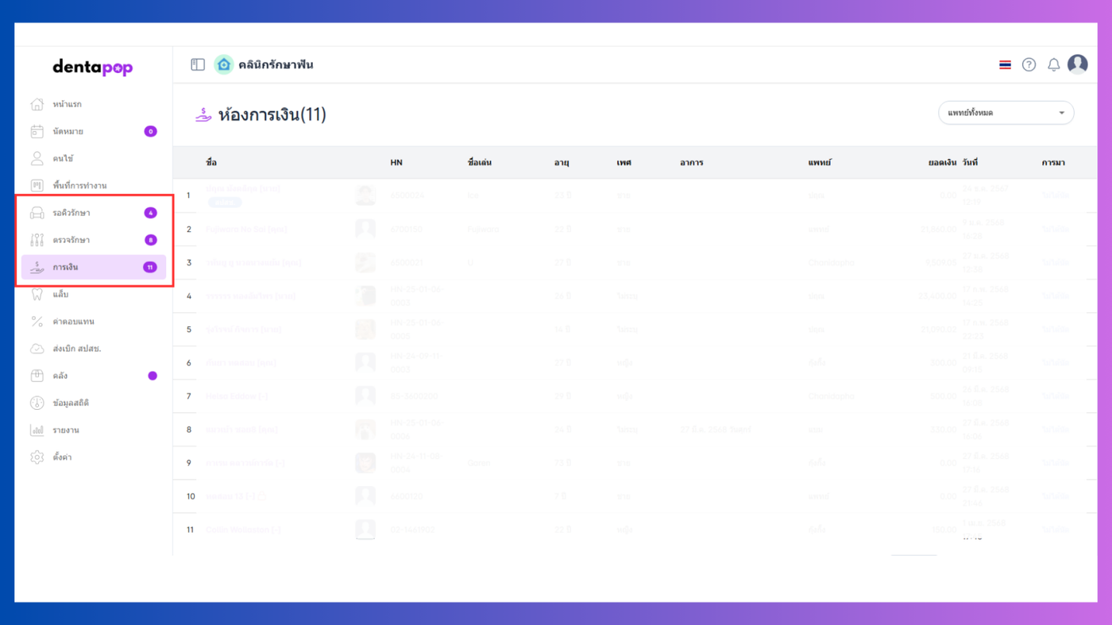Switch language via the Thai flag icon
Viewport: 1112px width, 625px height.
click(1005, 64)
